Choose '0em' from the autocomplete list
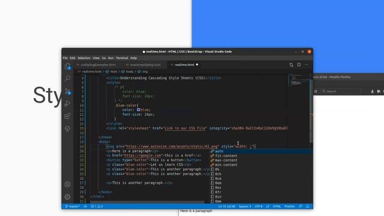384x216 pixels. point(261,183)
